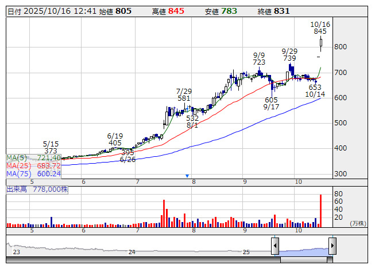Click the blue triangle marker near August

pyautogui.click(x=187, y=176)
